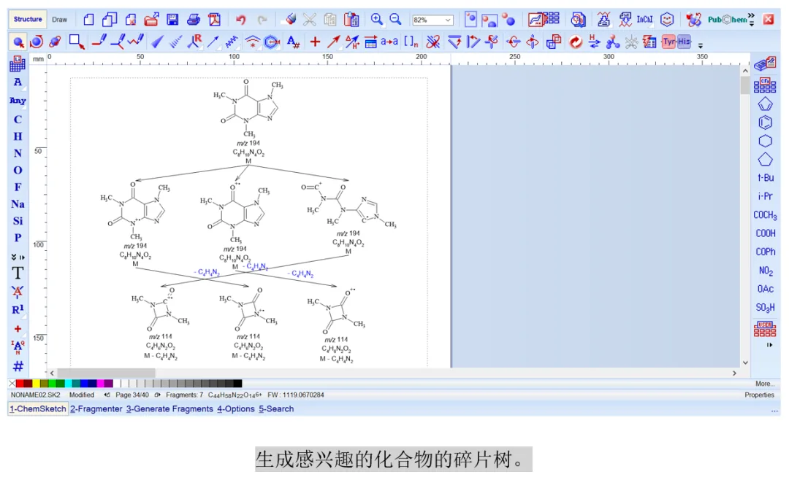Save the sketch with the floppy disk icon
Image resolution: width=789 pixels, height=477 pixels.
coord(172,20)
